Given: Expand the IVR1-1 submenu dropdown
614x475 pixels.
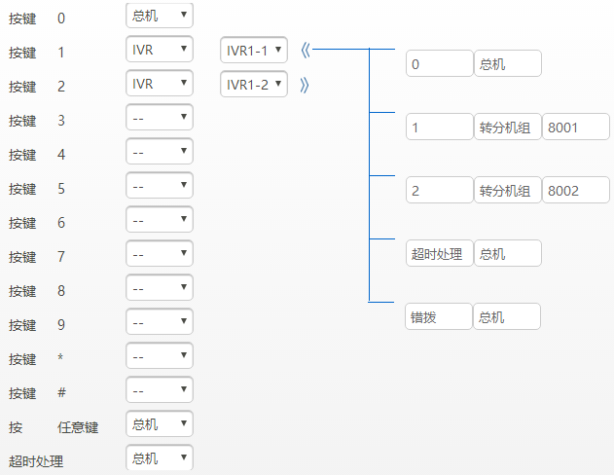Looking at the screenshot, I should coord(253,50).
